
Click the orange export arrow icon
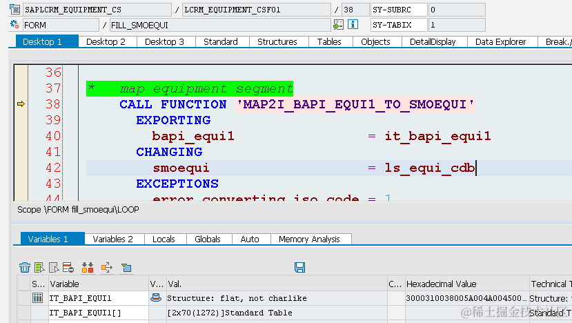click(107, 268)
